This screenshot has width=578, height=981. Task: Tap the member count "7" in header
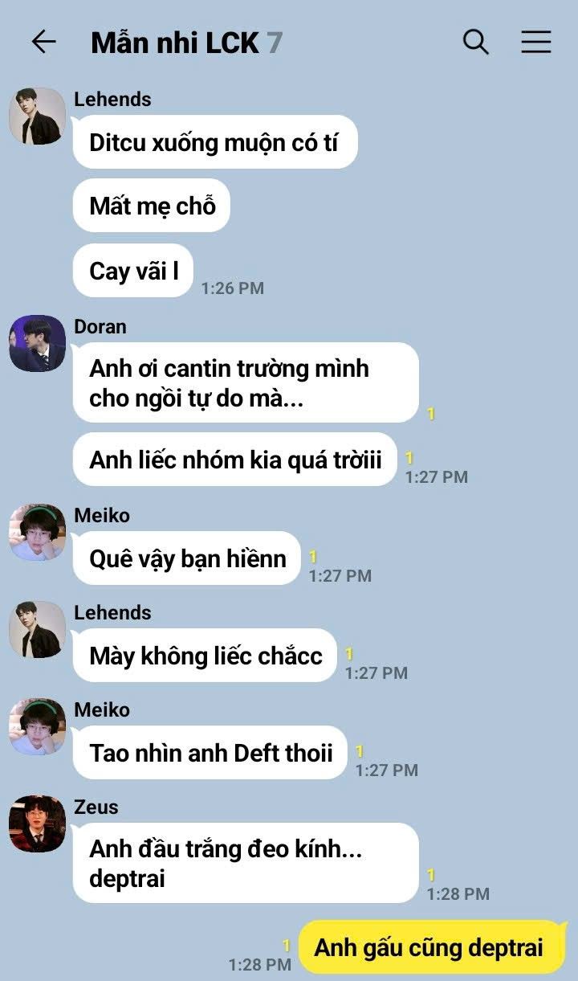click(275, 43)
